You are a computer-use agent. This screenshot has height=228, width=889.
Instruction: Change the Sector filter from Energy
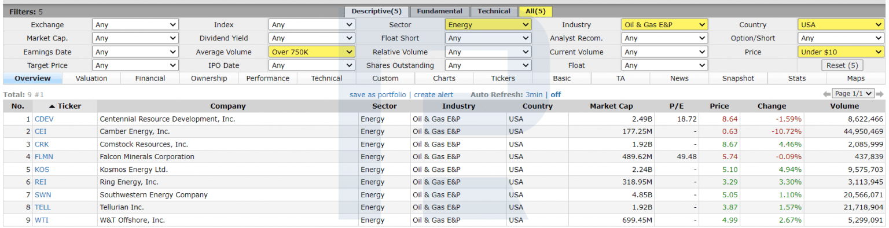(488, 25)
